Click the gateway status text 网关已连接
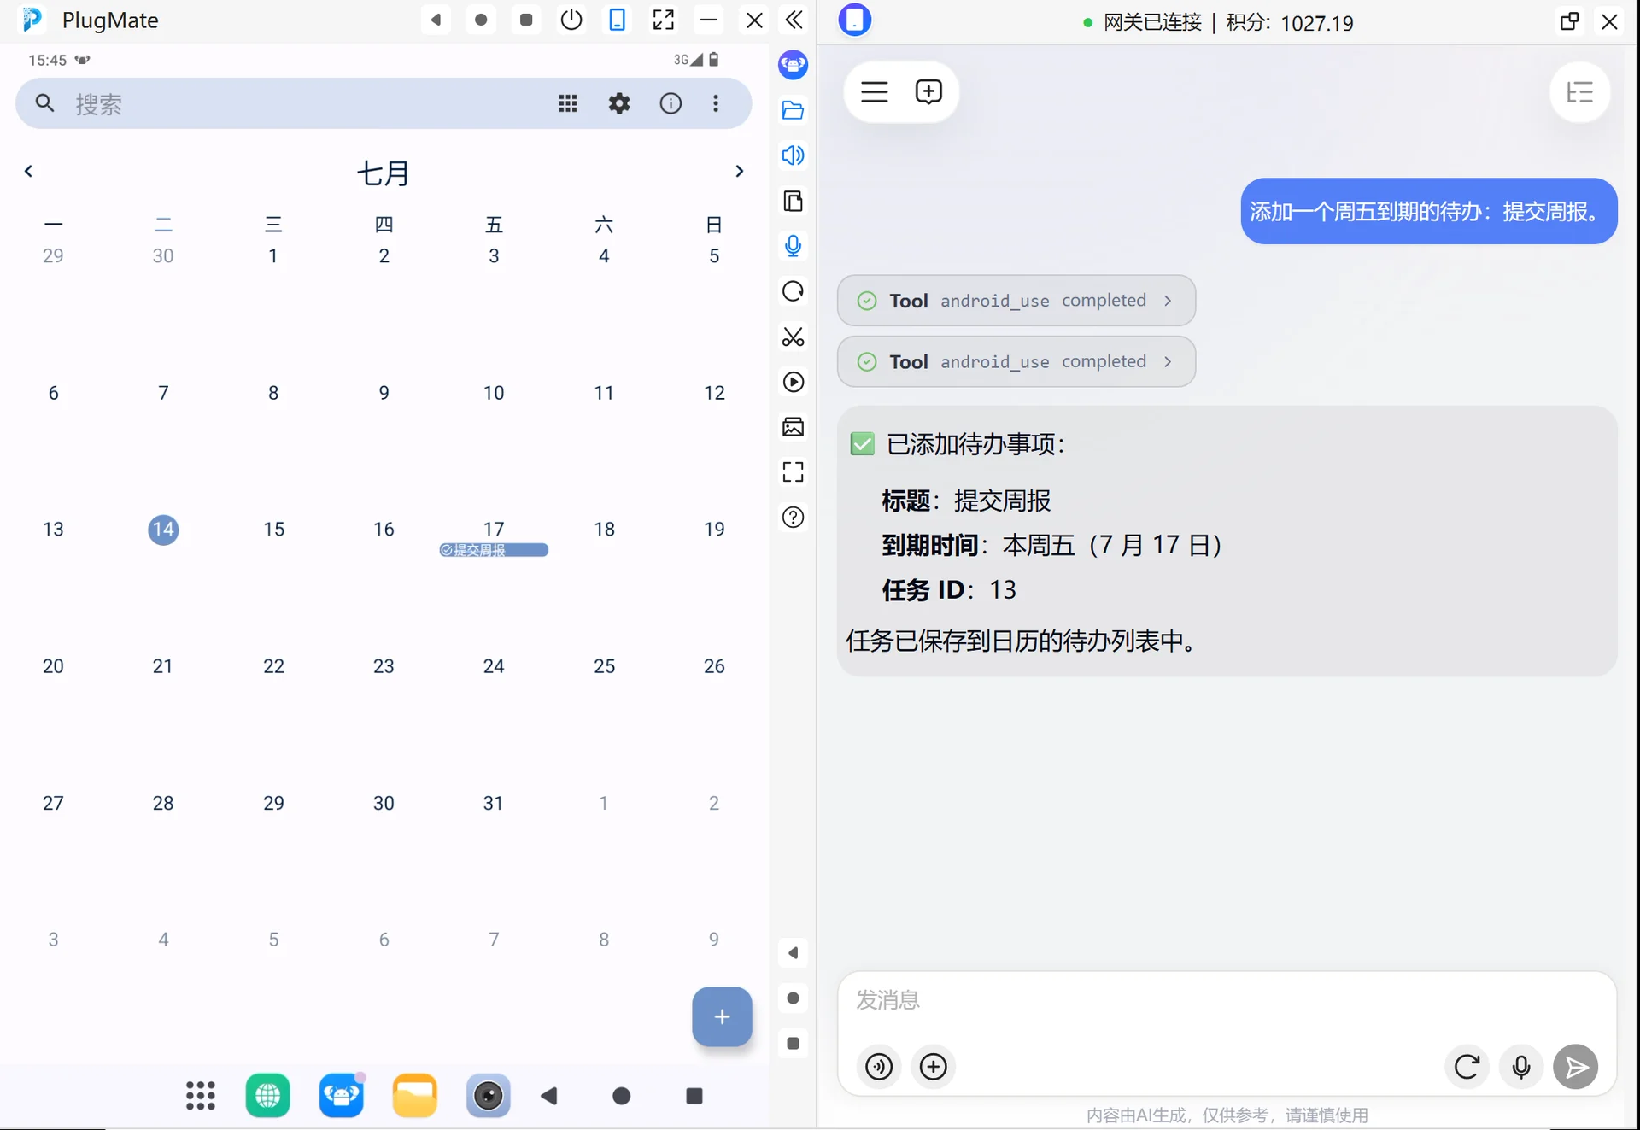Viewport: 1640px width, 1130px height. 1152,22
